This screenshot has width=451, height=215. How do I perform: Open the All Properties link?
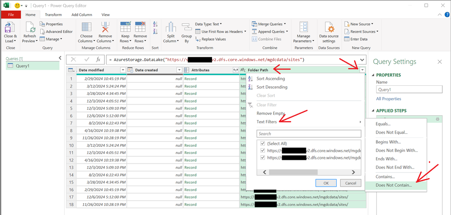coord(389,98)
